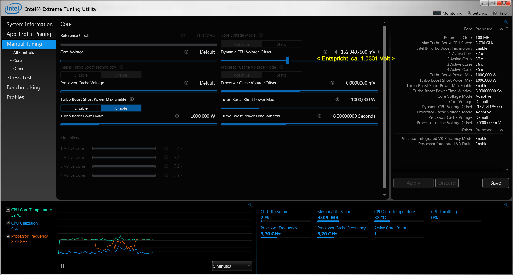Click the Dynamic CPU Voltage Offset slider handle
The width and height of the screenshot is (513, 275).
pyautogui.click(x=288, y=61)
